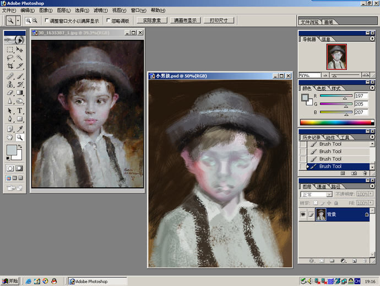Toggle lock transparent pixels in Layers
380x286 pixels.
pyautogui.click(x=316, y=203)
